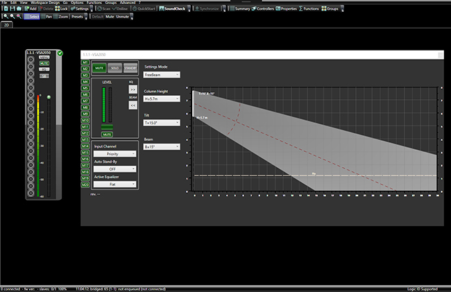Open the Settings Mode FreeBeam dropdown

pos(161,74)
